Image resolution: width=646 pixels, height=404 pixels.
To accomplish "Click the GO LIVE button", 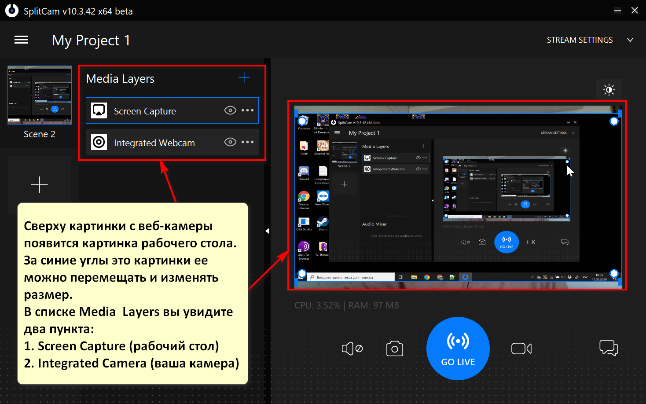I will [458, 349].
